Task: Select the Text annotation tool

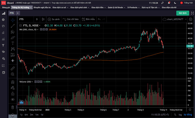Action: [13, 43]
